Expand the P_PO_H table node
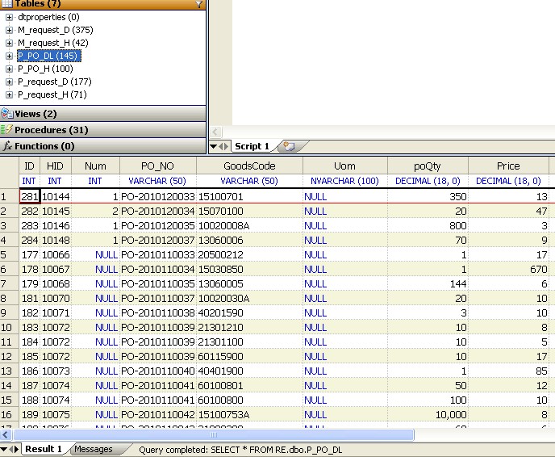The height and width of the screenshot is (457, 555). tap(9, 69)
